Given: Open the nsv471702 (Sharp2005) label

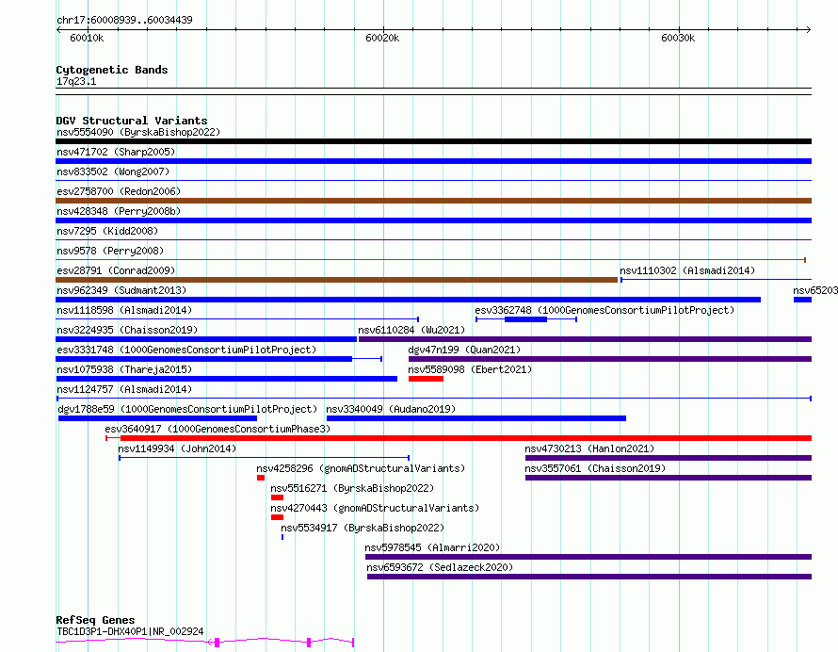Looking at the screenshot, I should 116,152.
